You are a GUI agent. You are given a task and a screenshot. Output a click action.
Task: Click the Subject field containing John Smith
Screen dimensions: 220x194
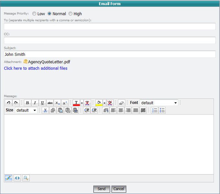[110, 54]
